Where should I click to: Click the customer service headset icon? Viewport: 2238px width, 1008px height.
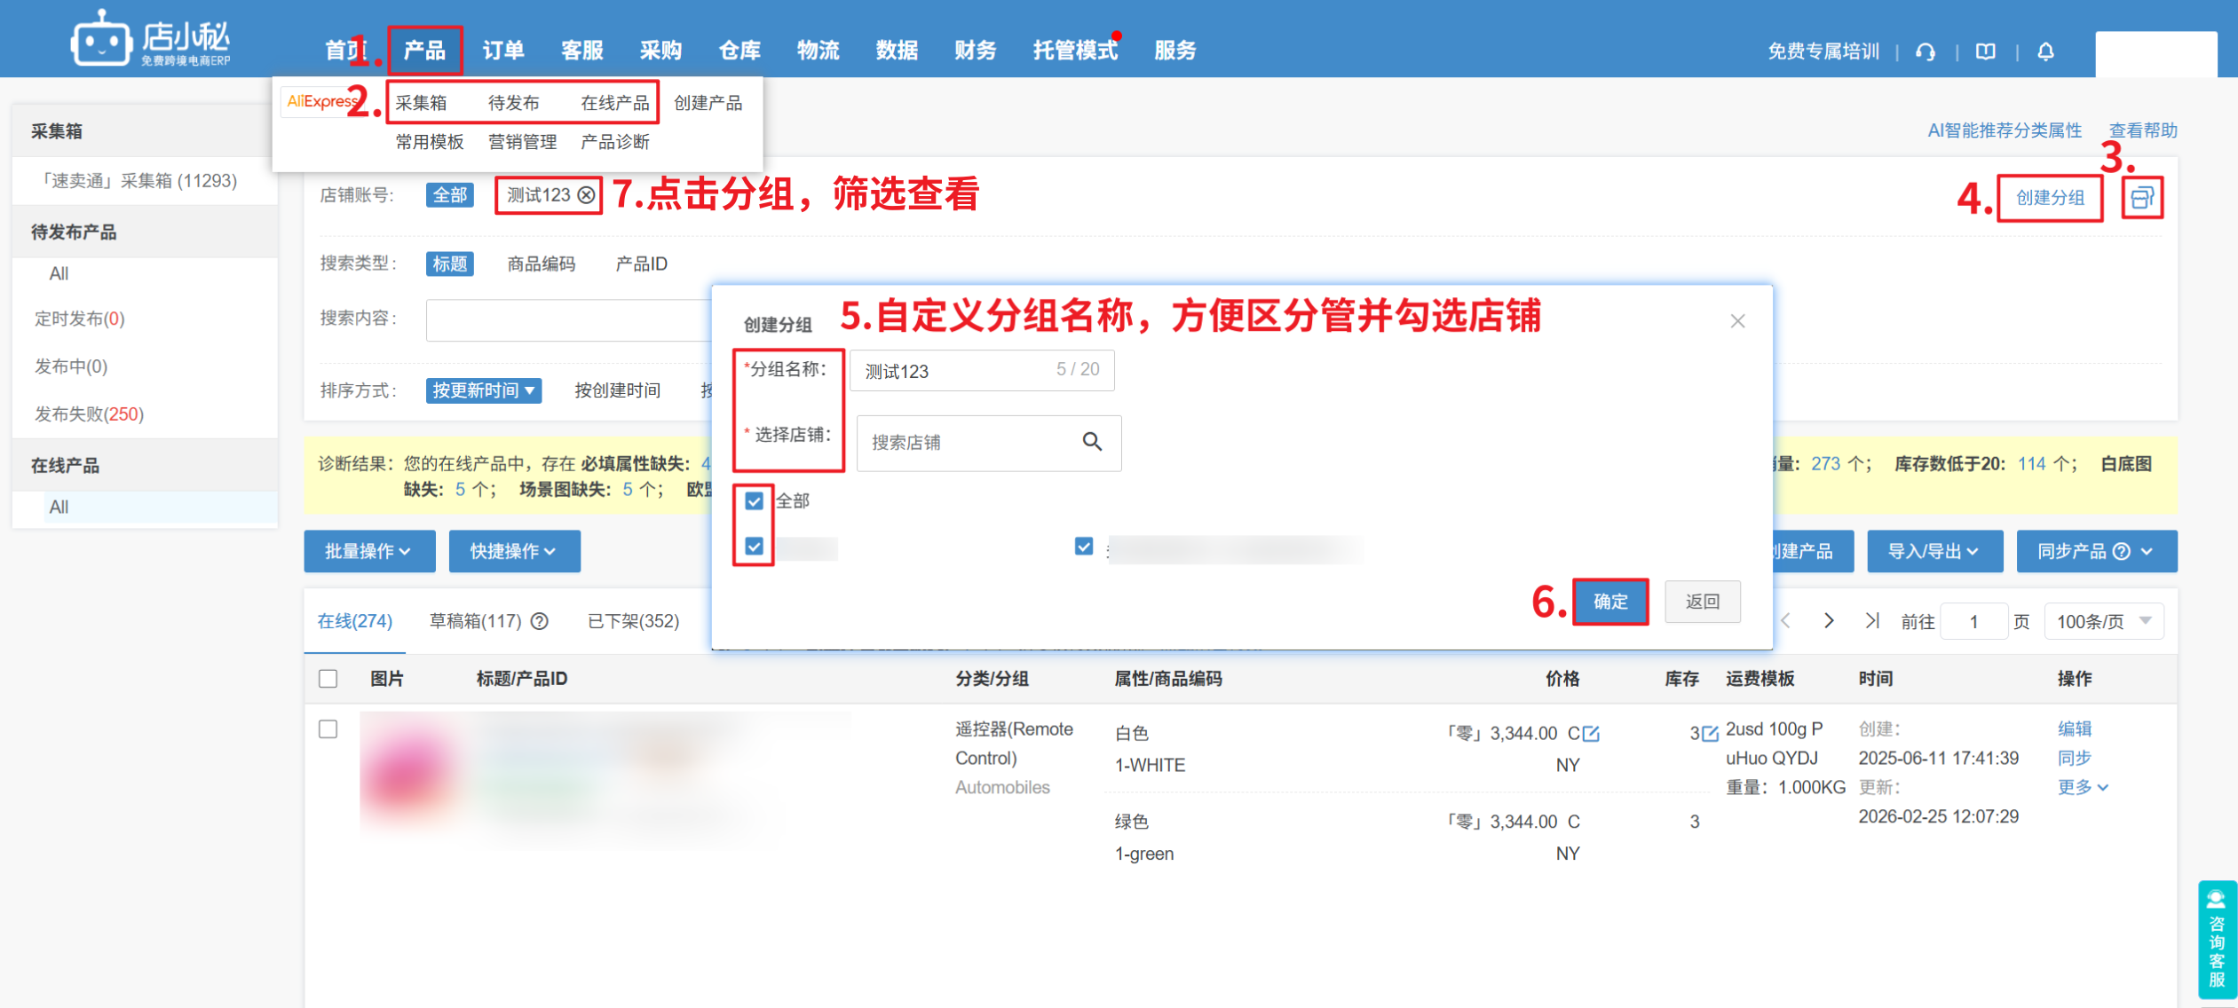1925,51
